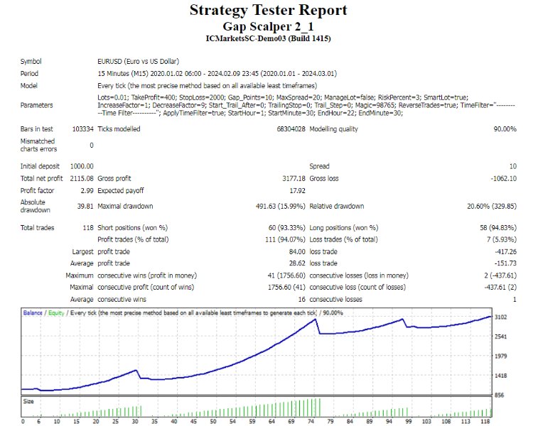538x426 pixels.
Task: Click x-axis trade number '50'
Action: (x=213, y=422)
